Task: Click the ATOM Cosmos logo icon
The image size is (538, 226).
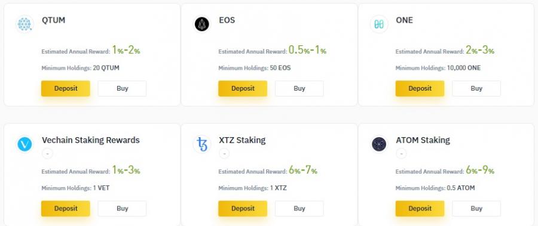Action: click(379, 144)
